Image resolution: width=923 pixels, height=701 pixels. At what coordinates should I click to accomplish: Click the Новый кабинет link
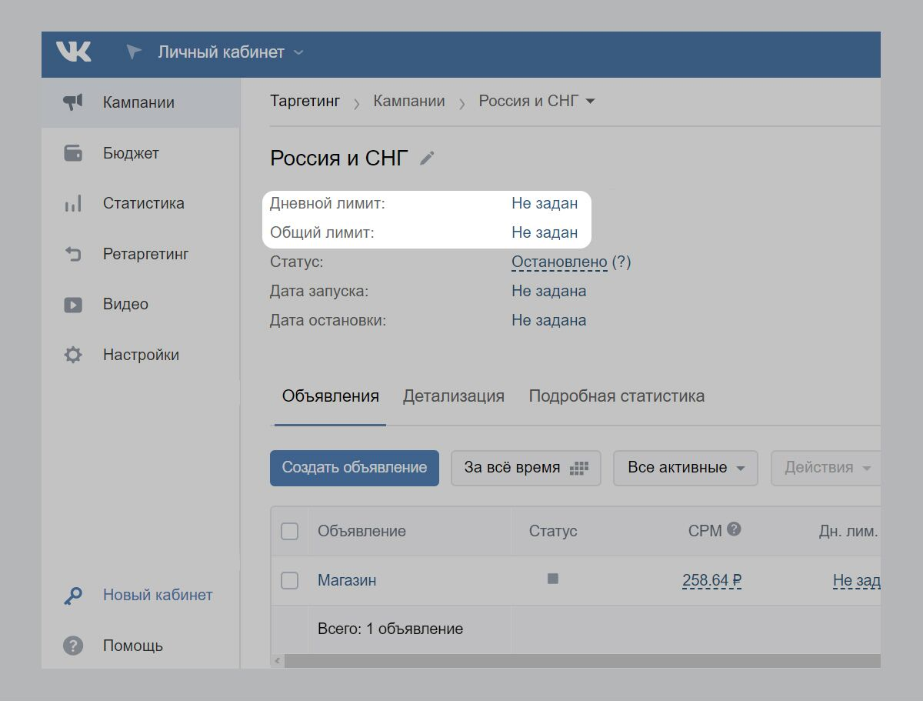point(158,595)
